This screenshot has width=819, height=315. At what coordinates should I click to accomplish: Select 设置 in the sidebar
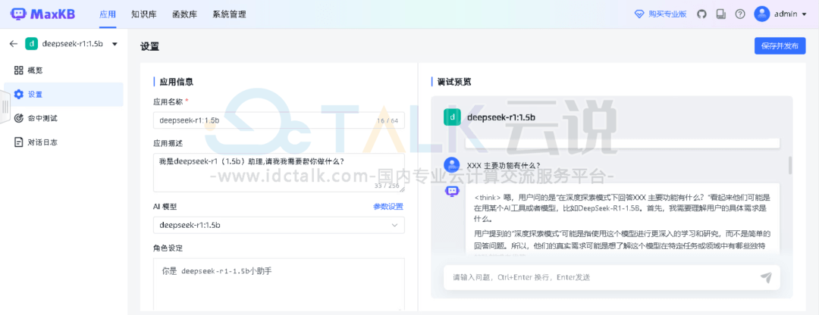(64, 95)
